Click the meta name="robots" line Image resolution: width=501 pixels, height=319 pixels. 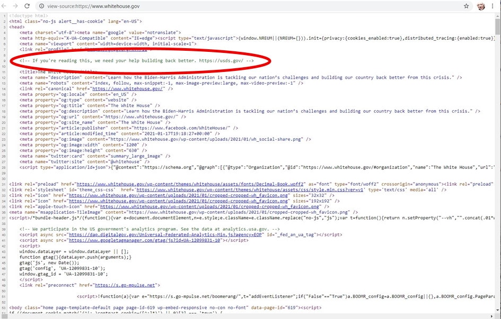(161, 83)
